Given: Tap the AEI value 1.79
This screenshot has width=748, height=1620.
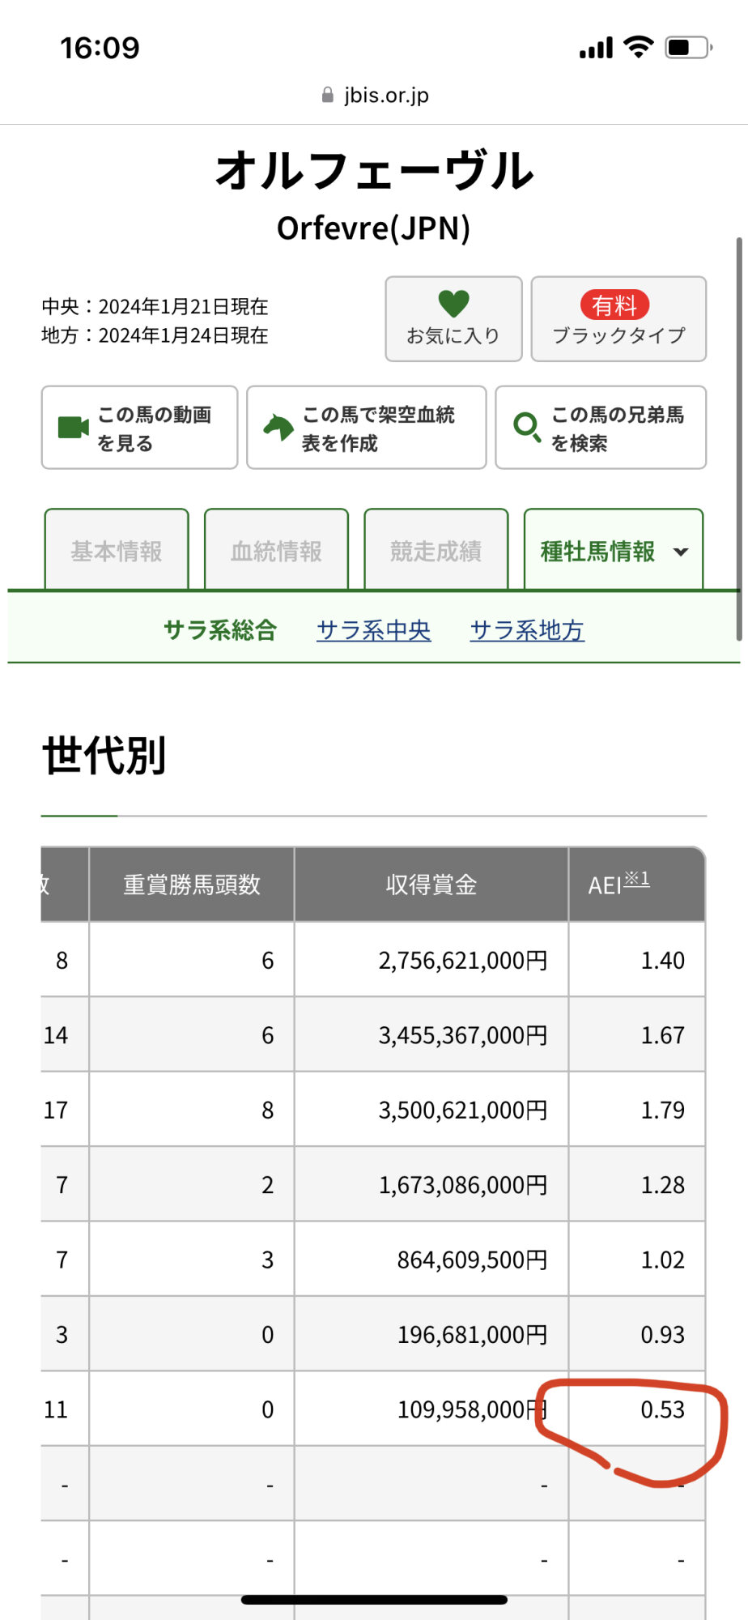Looking at the screenshot, I should coord(662,1111).
